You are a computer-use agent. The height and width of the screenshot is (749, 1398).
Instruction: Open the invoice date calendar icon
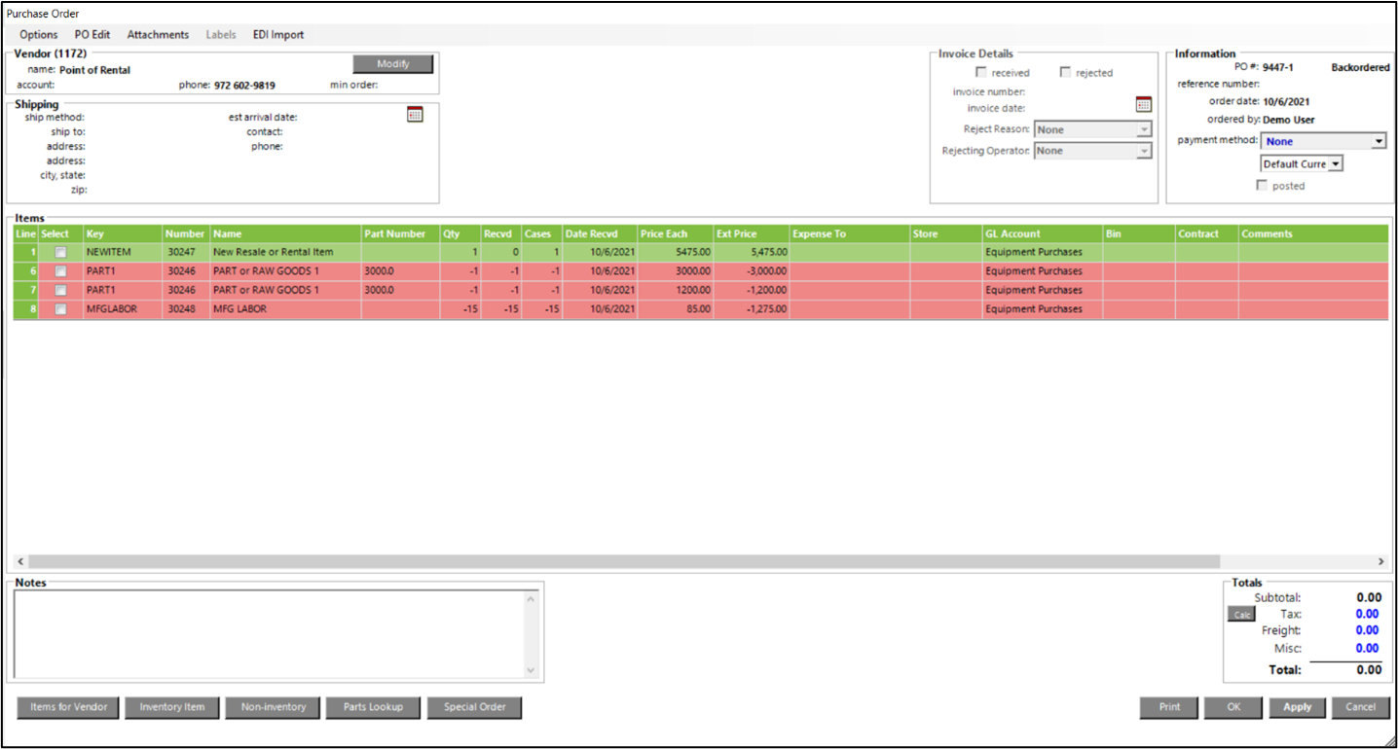point(1143,104)
